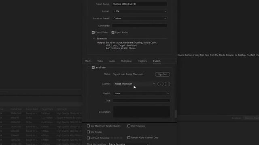Open Based on Preset dropdown set to Custom

tap(140, 19)
